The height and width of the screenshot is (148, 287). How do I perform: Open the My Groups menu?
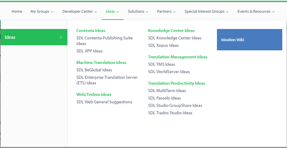(42, 12)
